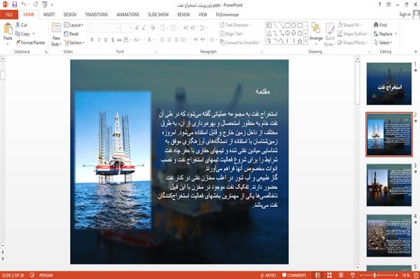Toggle Bold formatting button

[x=92, y=40]
